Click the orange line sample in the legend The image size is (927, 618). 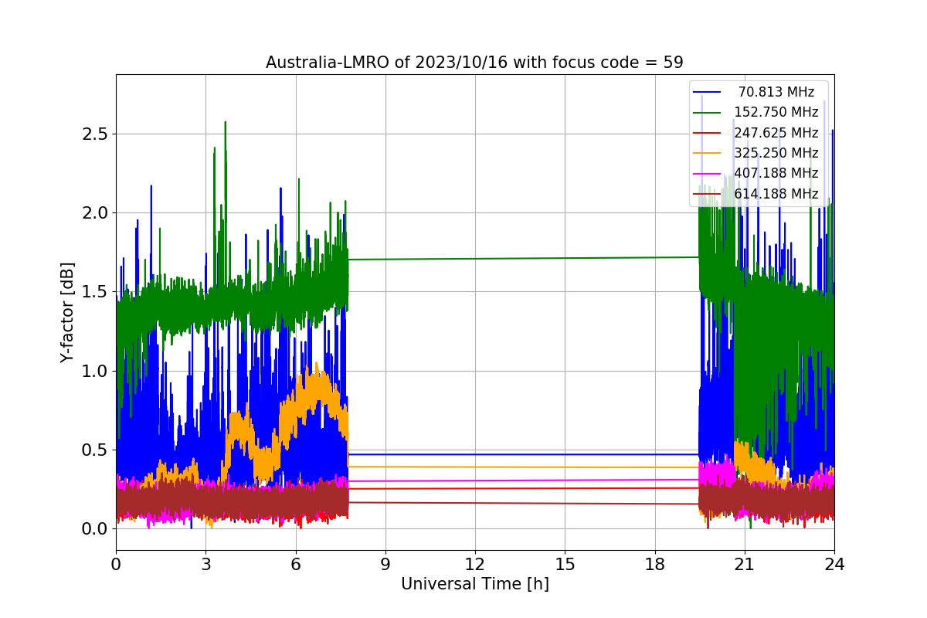[x=708, y=153]
